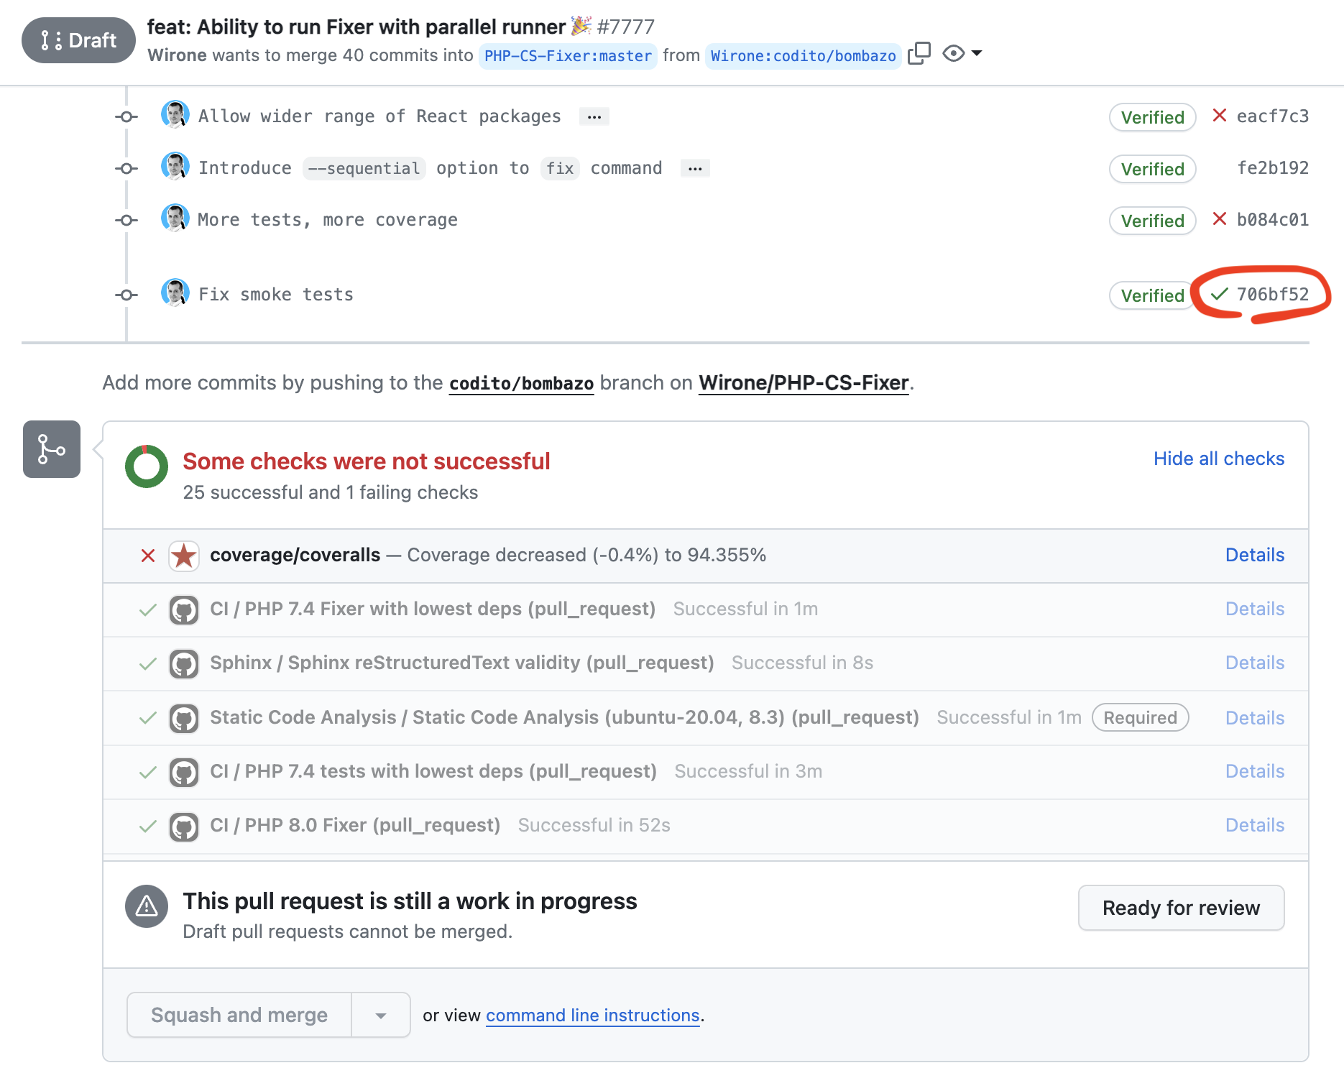Hide all checks

tap(1219, 459)
